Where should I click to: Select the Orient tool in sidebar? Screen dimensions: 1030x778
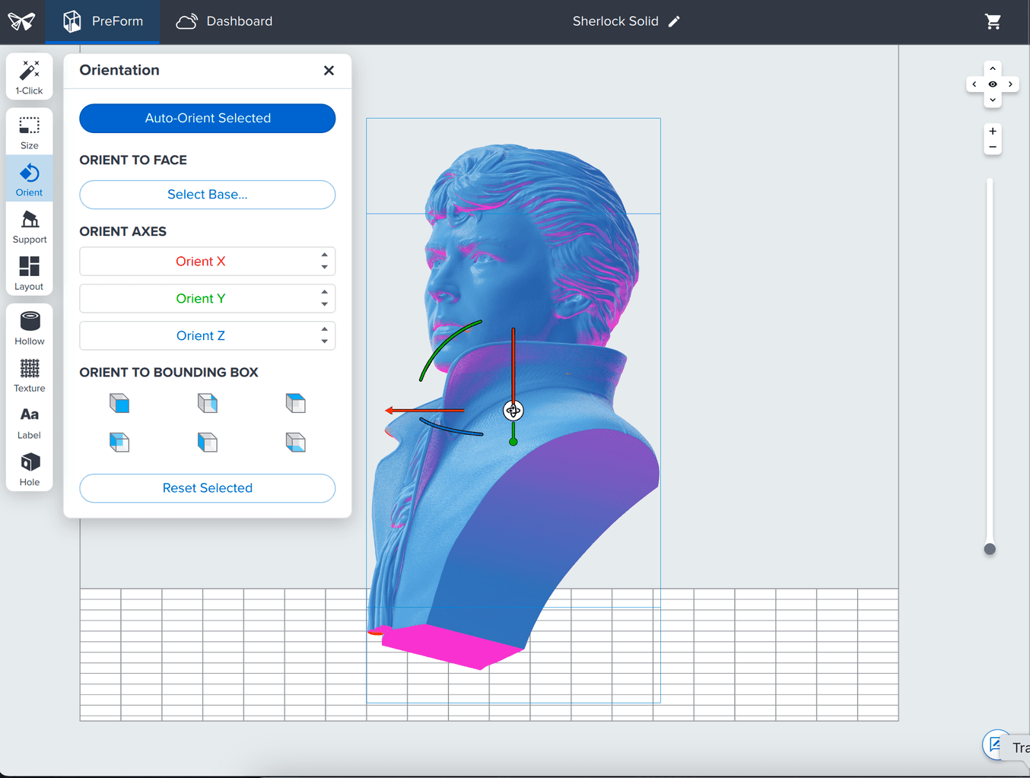tap(29, 179)
